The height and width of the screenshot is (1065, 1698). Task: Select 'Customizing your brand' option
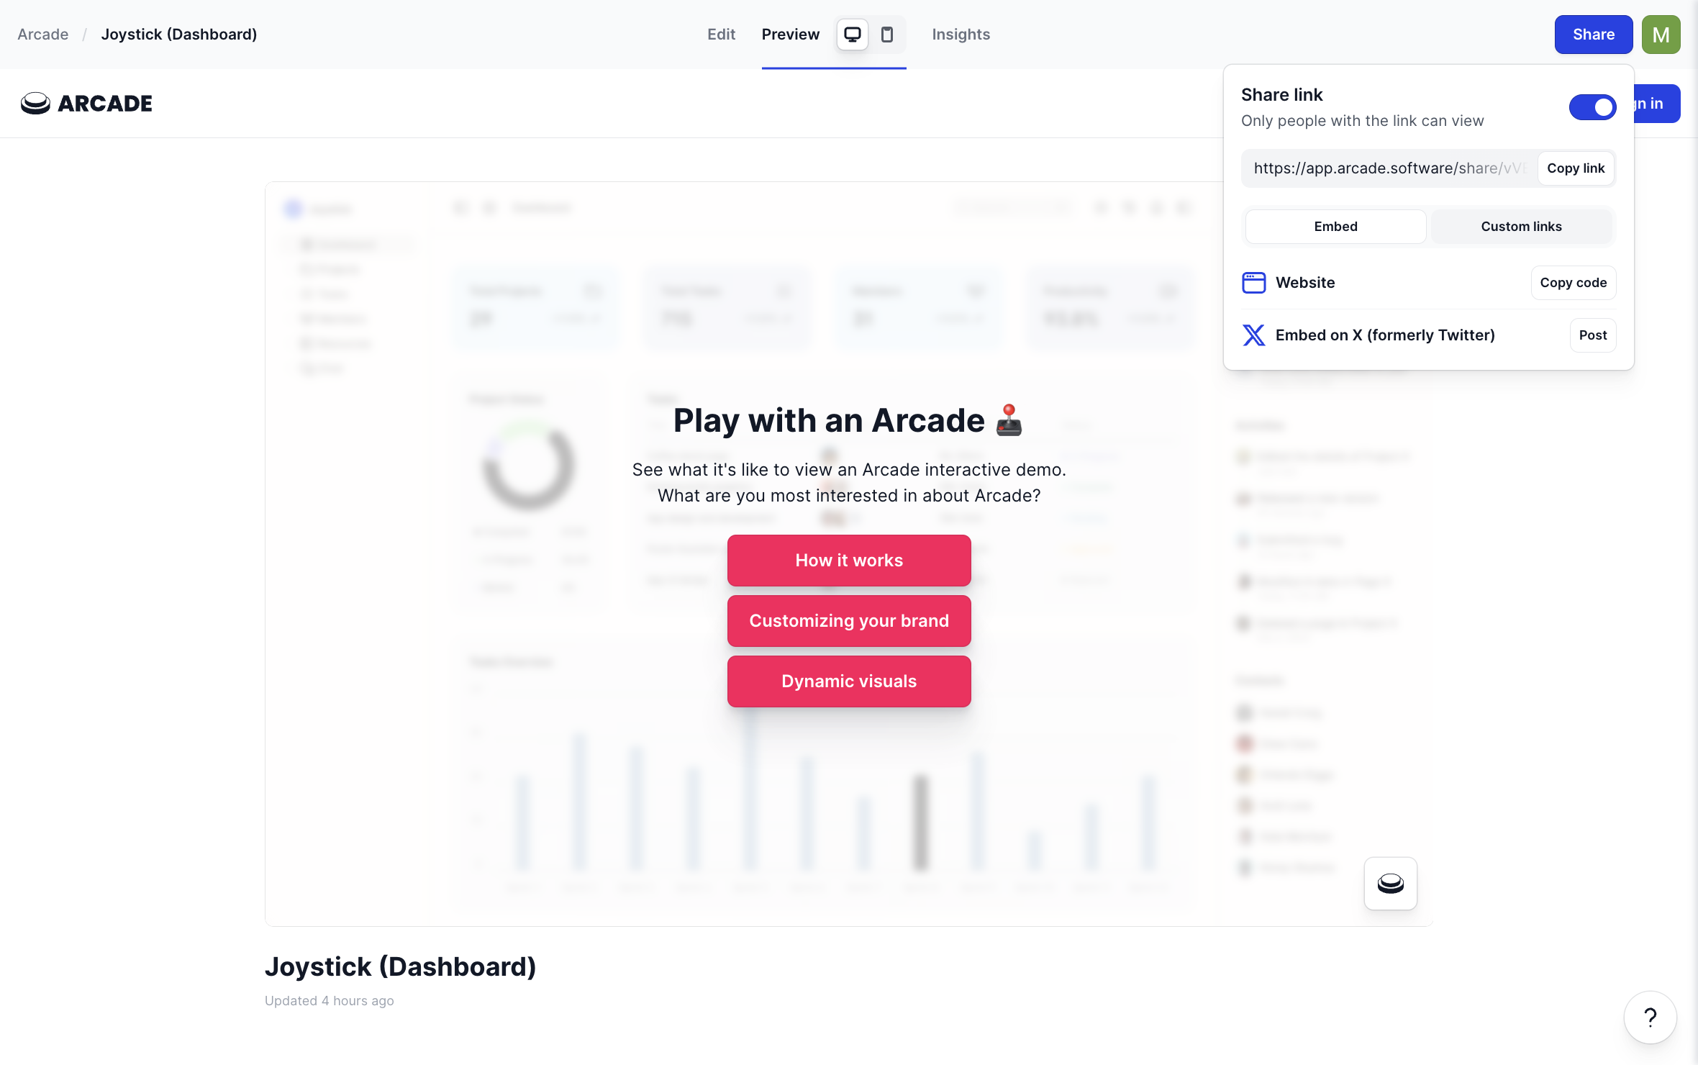[x=849, y=621]
